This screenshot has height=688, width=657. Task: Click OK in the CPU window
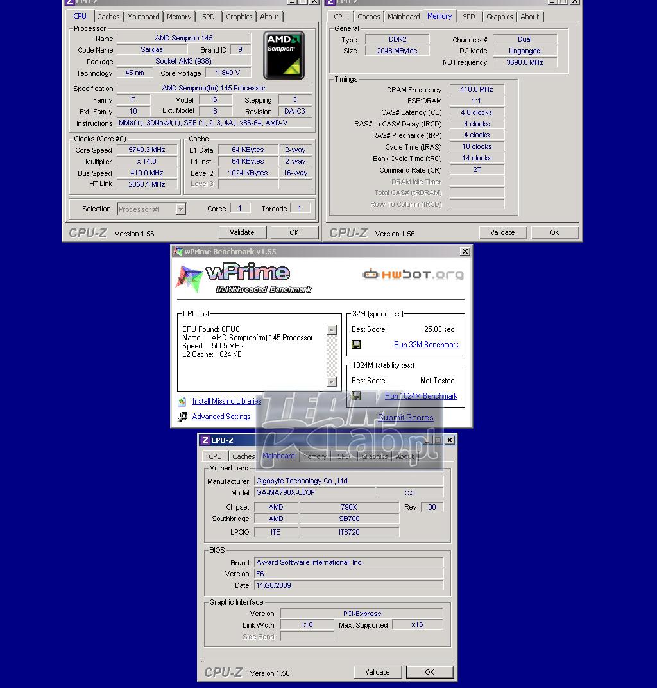tap(294, 232)
